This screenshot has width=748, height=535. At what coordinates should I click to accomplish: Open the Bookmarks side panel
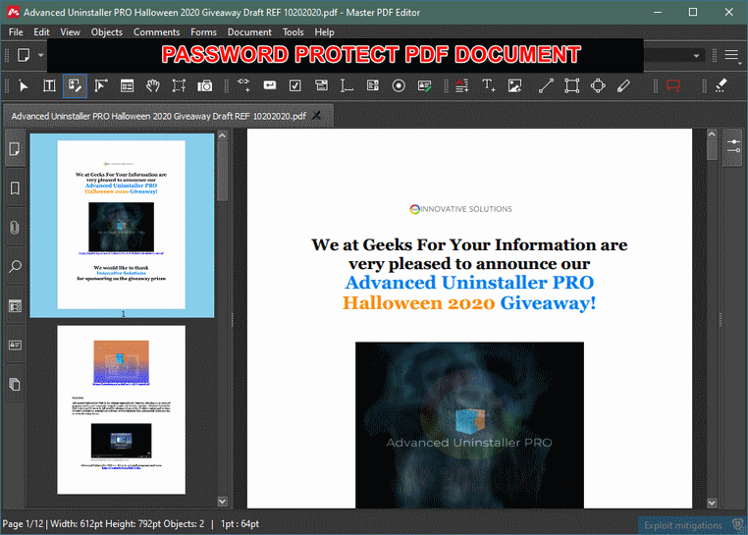(15, 188)
